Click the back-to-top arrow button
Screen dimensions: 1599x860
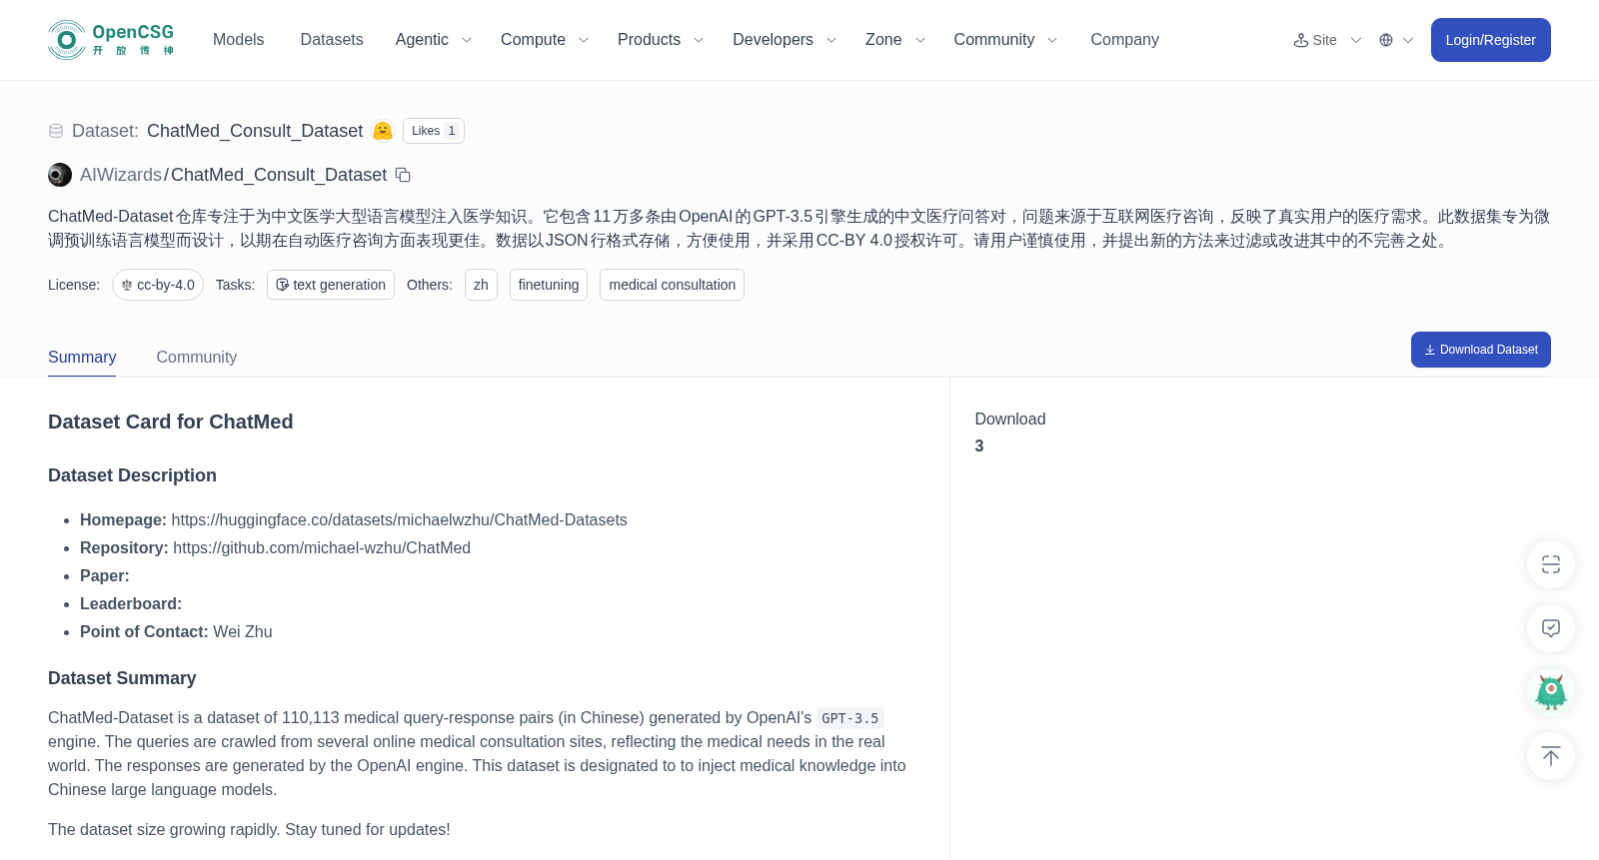pyautogui.click(x=1551, y=756)
